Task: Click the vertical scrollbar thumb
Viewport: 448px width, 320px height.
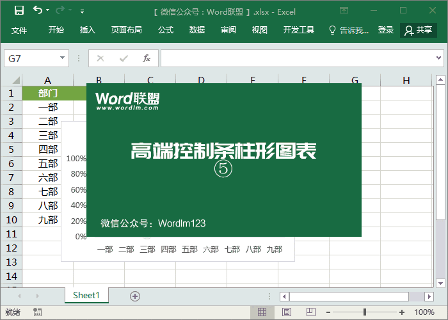Action: [440, 152]
